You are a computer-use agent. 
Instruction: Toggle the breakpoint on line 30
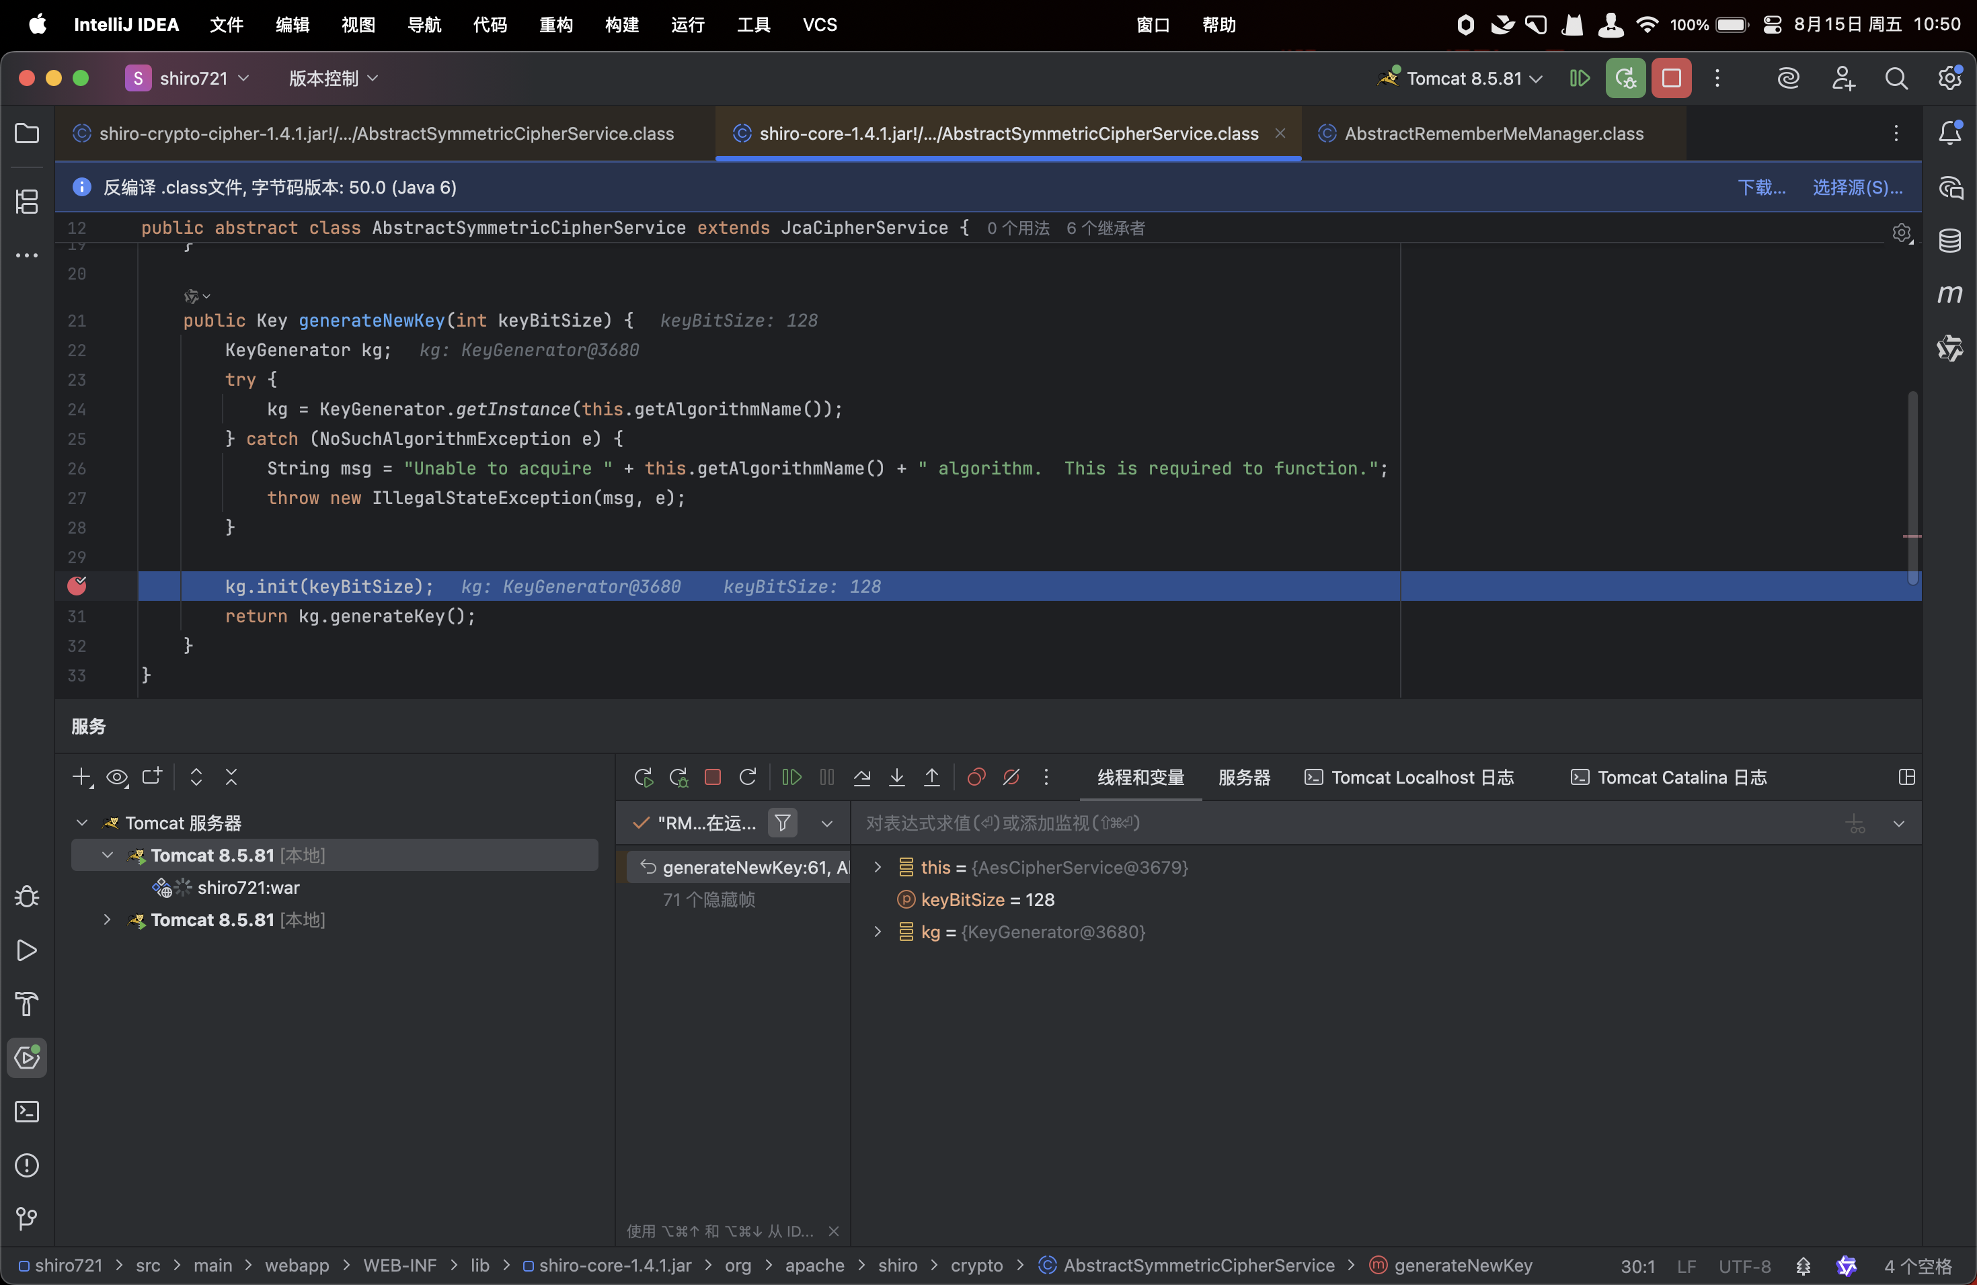77,586
